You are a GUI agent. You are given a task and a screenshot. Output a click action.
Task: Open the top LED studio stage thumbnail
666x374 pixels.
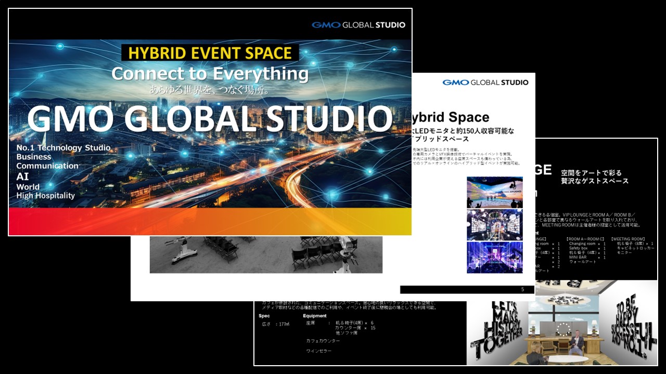(495, 192)
